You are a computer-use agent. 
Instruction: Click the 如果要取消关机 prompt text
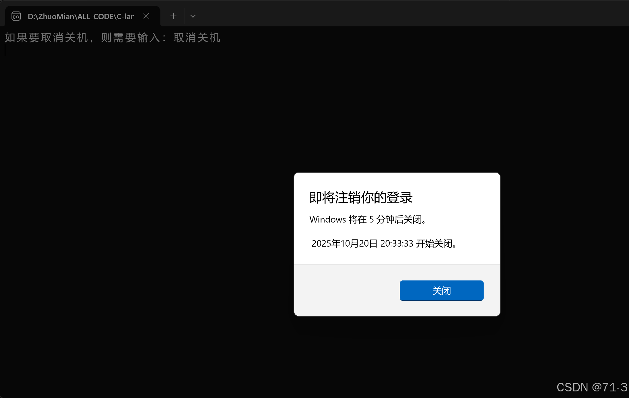(46, 38)
